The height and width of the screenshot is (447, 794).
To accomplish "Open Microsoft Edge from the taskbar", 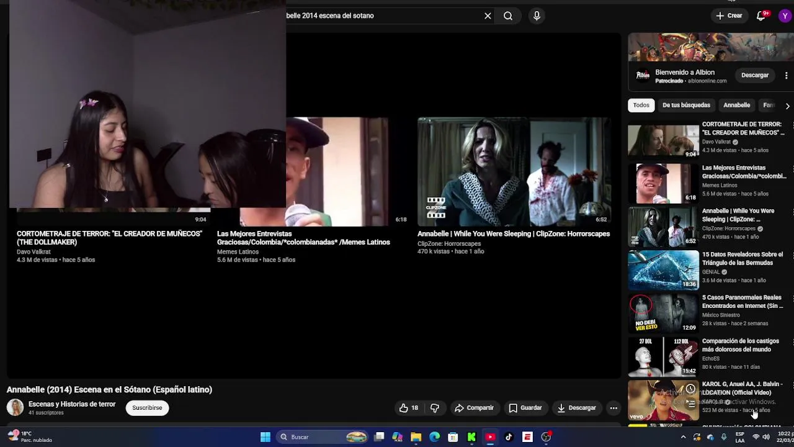I will (x=435, y=437).
